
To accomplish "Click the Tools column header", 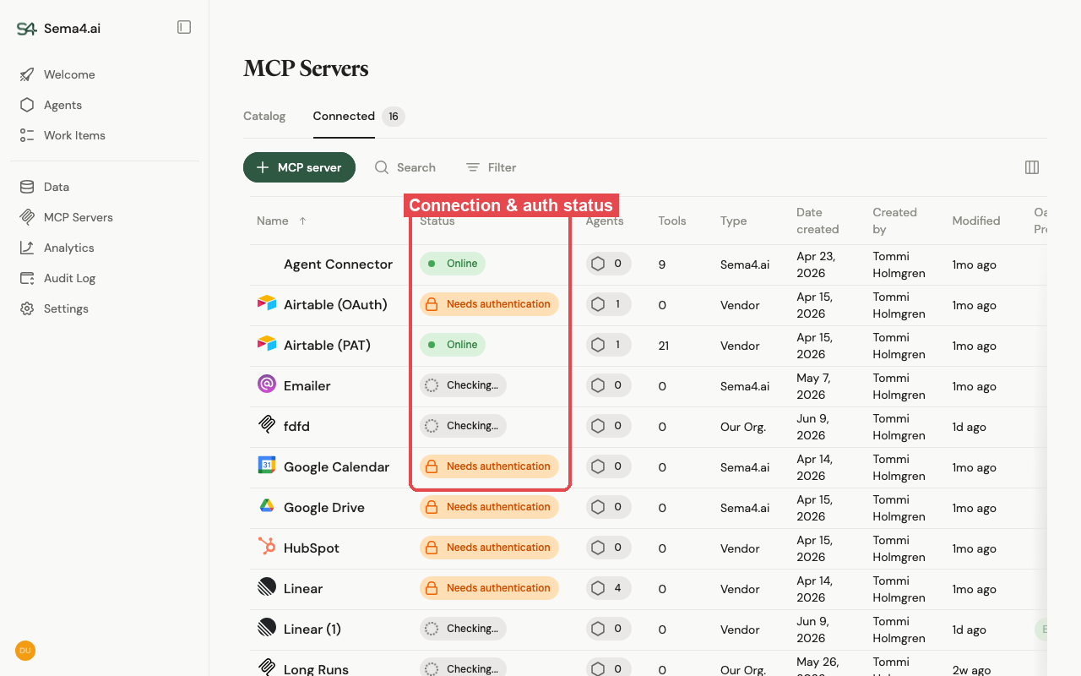I will [x=672, y=221].
